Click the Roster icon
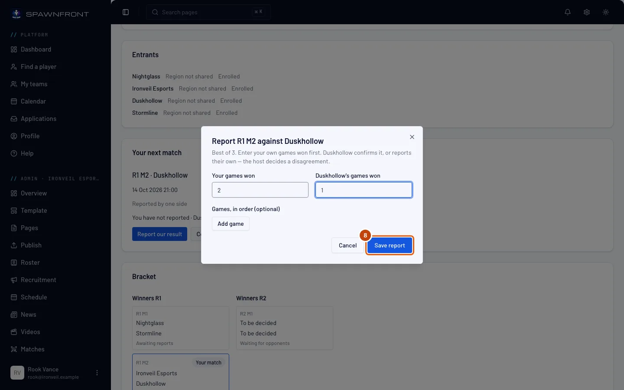Screen dimensions: 624x390 14,263
